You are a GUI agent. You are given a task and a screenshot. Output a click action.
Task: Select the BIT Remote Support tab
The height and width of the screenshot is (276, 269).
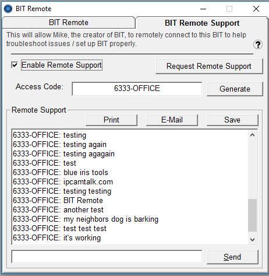tap(202, 23)
